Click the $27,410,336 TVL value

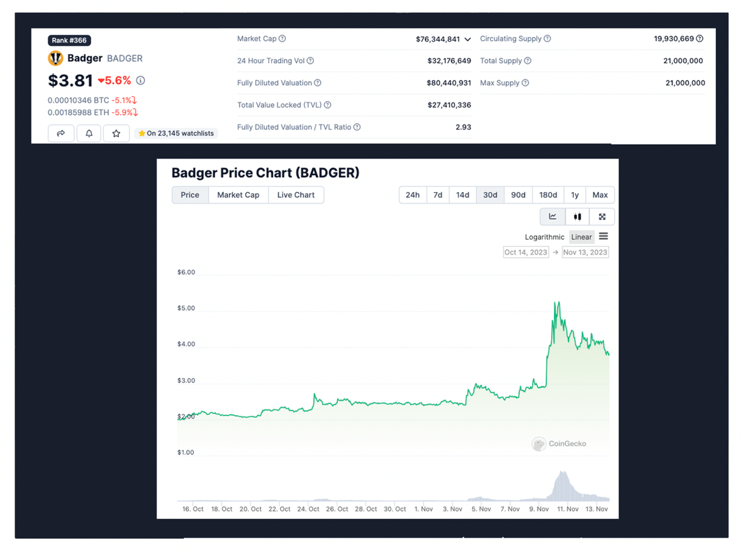(449, 105)
